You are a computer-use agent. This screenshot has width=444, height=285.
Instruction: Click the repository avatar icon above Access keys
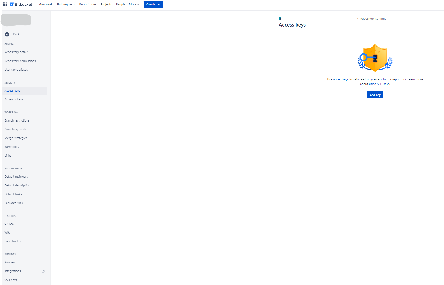click(280, 19)
